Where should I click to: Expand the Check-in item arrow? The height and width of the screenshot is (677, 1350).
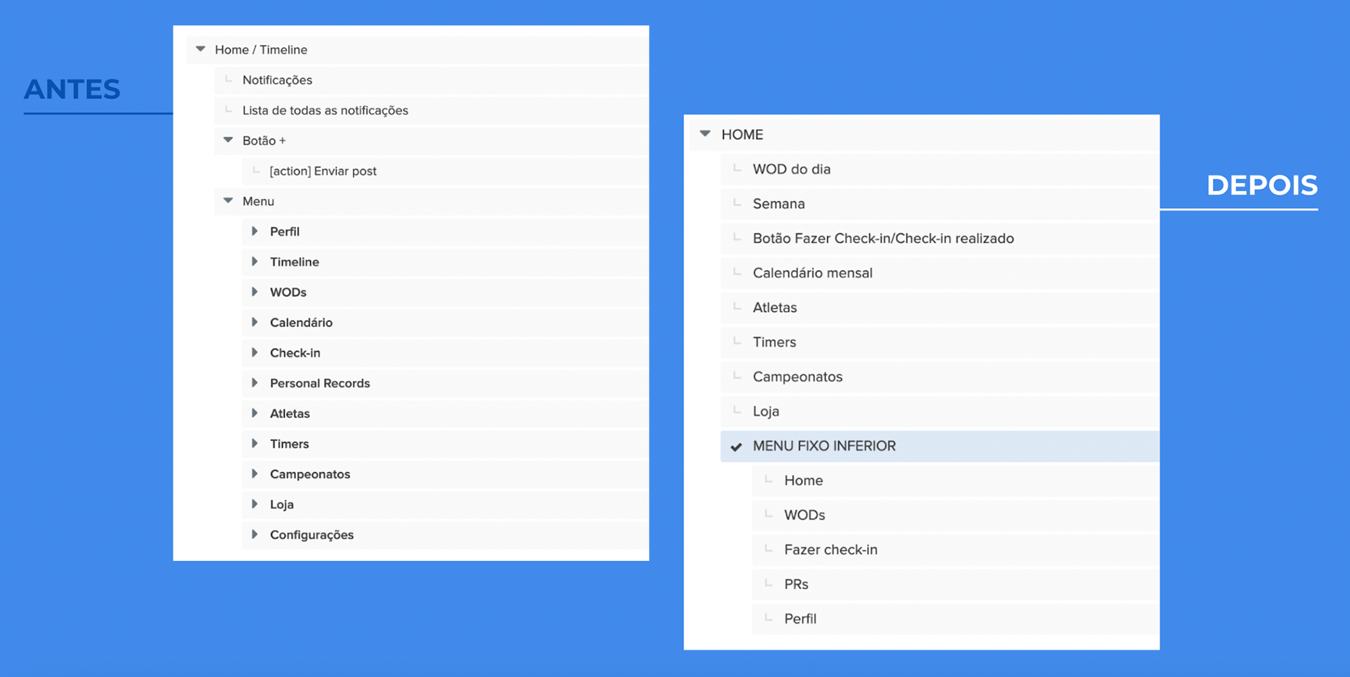tap(255, 352)
